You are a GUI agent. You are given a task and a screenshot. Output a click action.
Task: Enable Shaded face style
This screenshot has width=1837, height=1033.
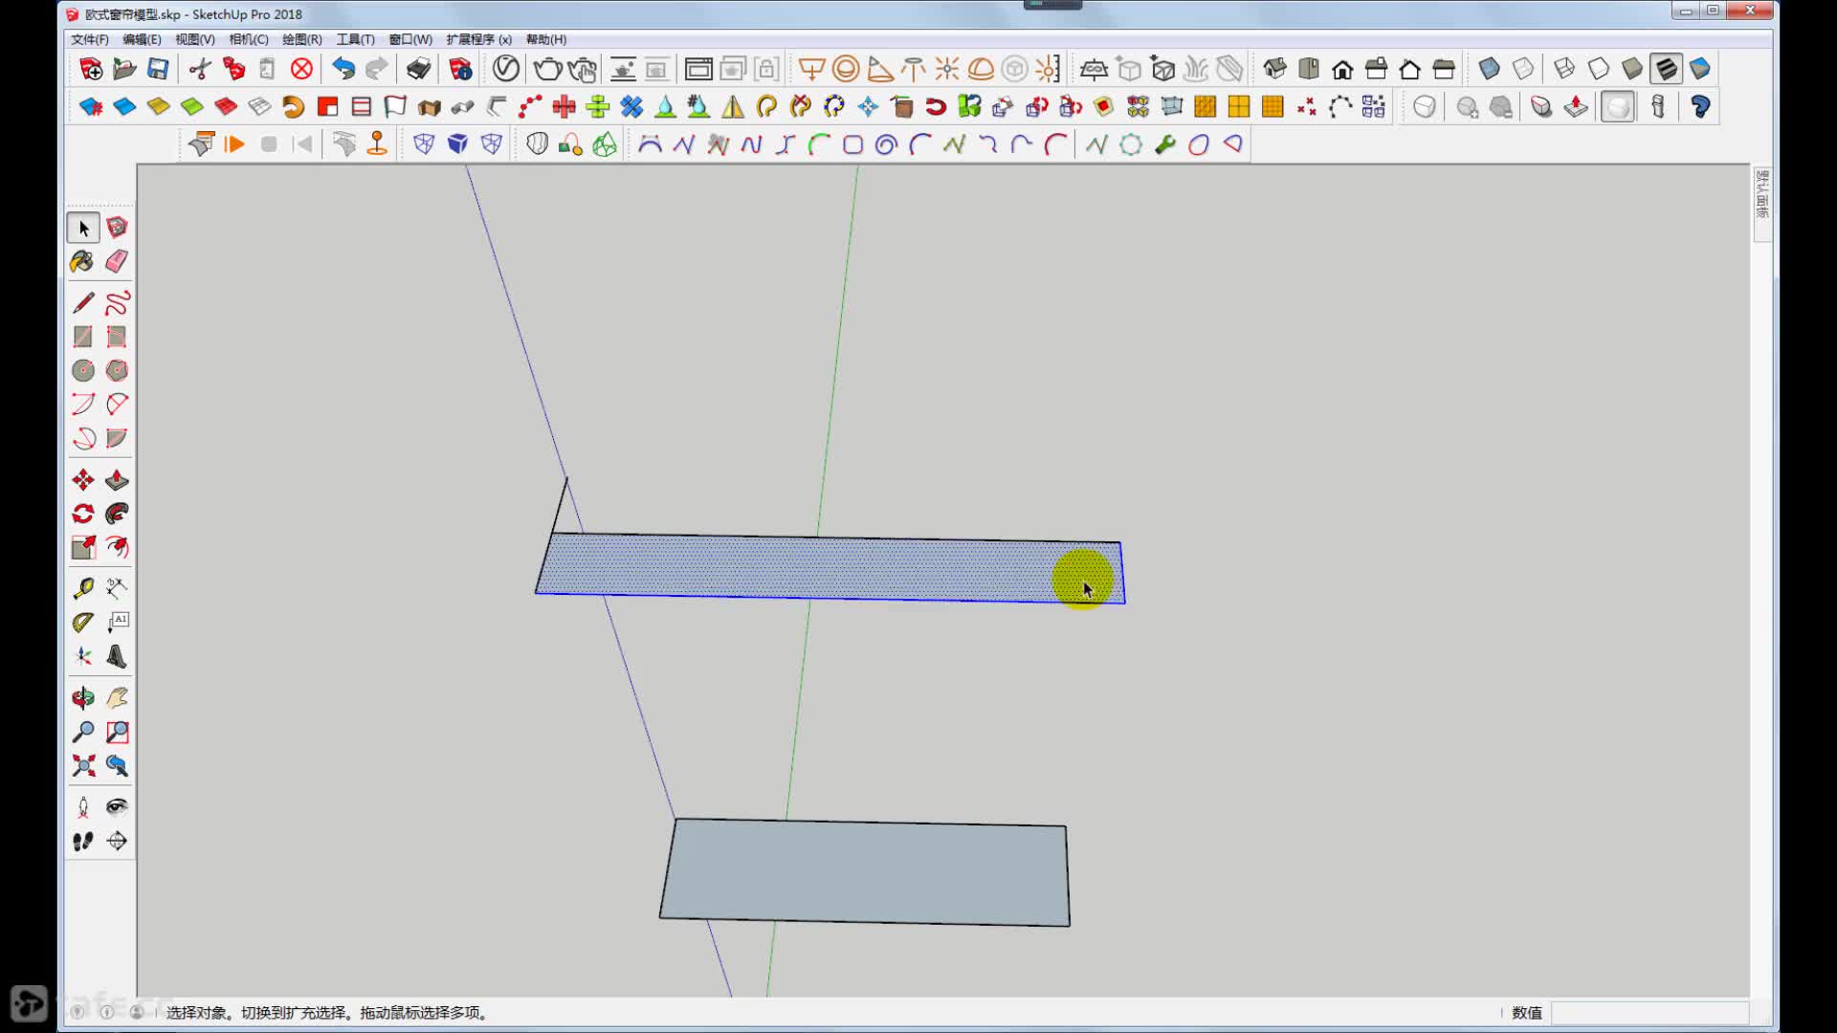pyautogui.click(x=1632, y=69)
